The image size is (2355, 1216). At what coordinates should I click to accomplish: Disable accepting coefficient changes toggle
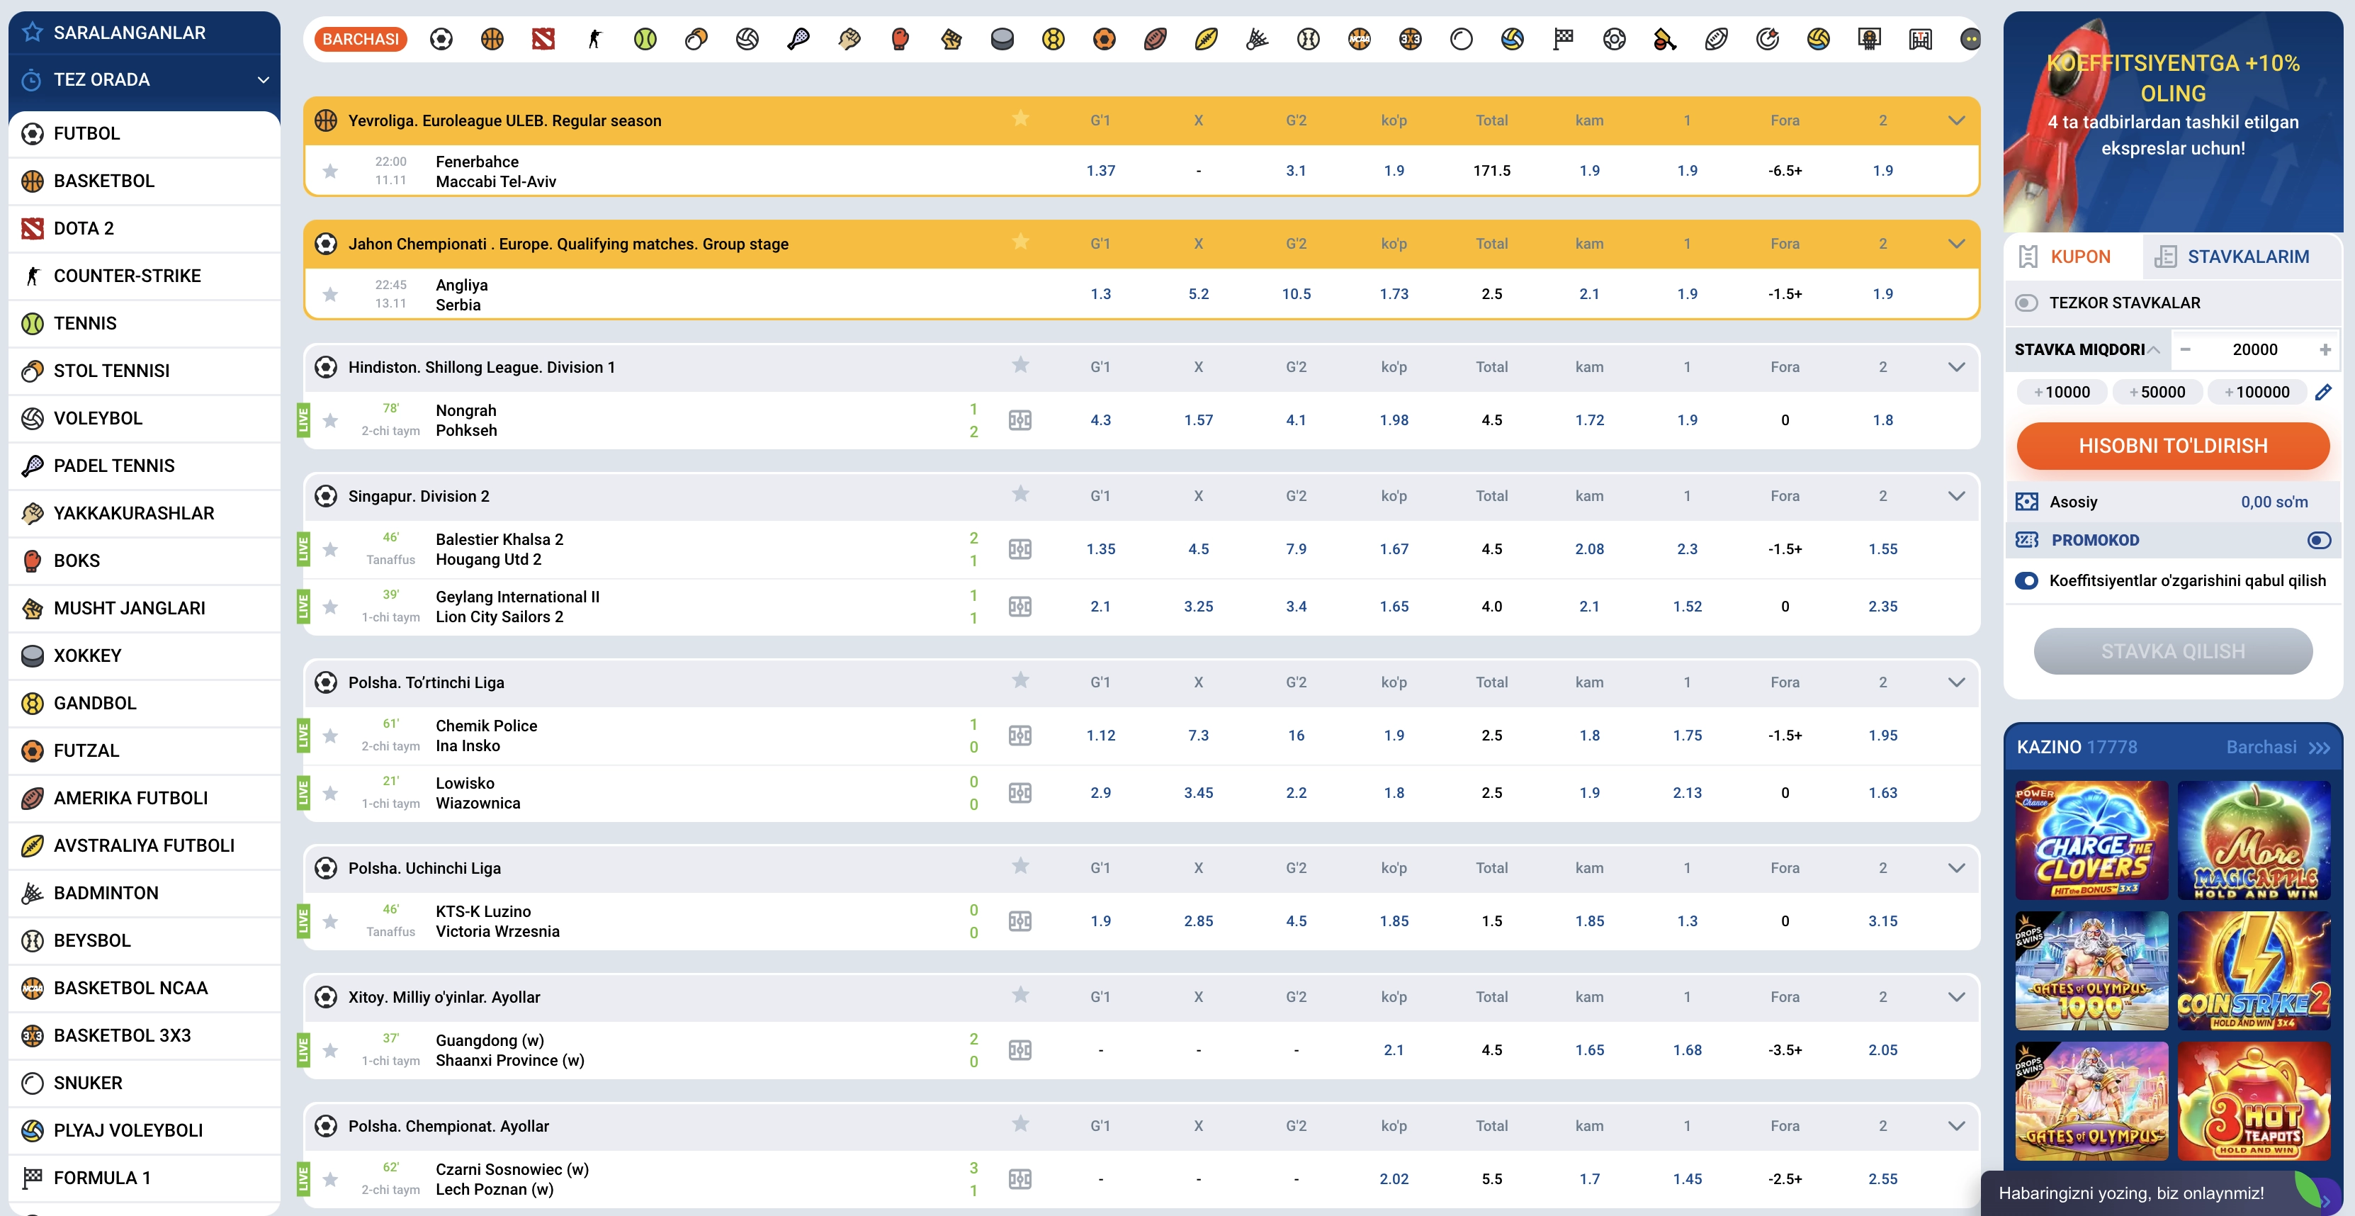tap(2027, 580)
